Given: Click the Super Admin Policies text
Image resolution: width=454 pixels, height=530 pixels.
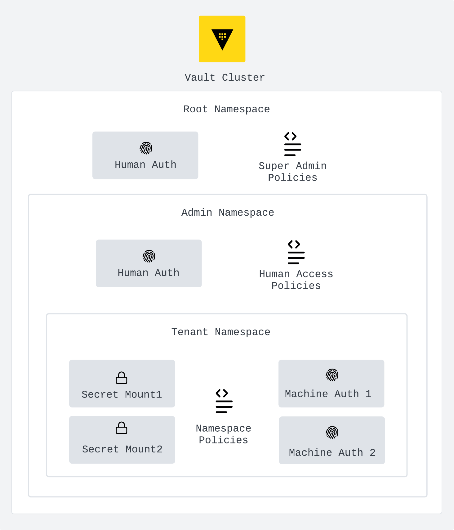Looking at the screenshot, I should pos(292,172).
